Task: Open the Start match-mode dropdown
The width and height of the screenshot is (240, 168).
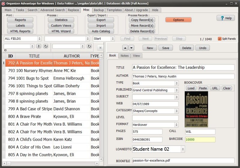Action: (113, 39)
